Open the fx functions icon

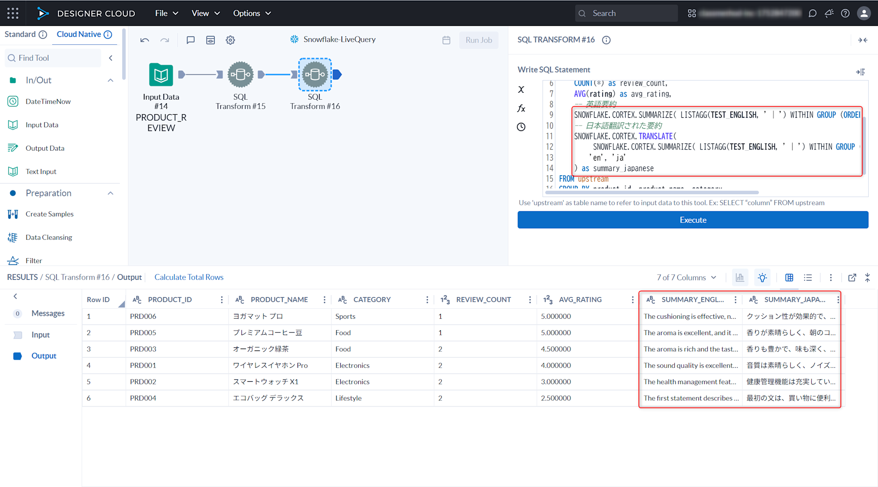[x=521, y=108]
